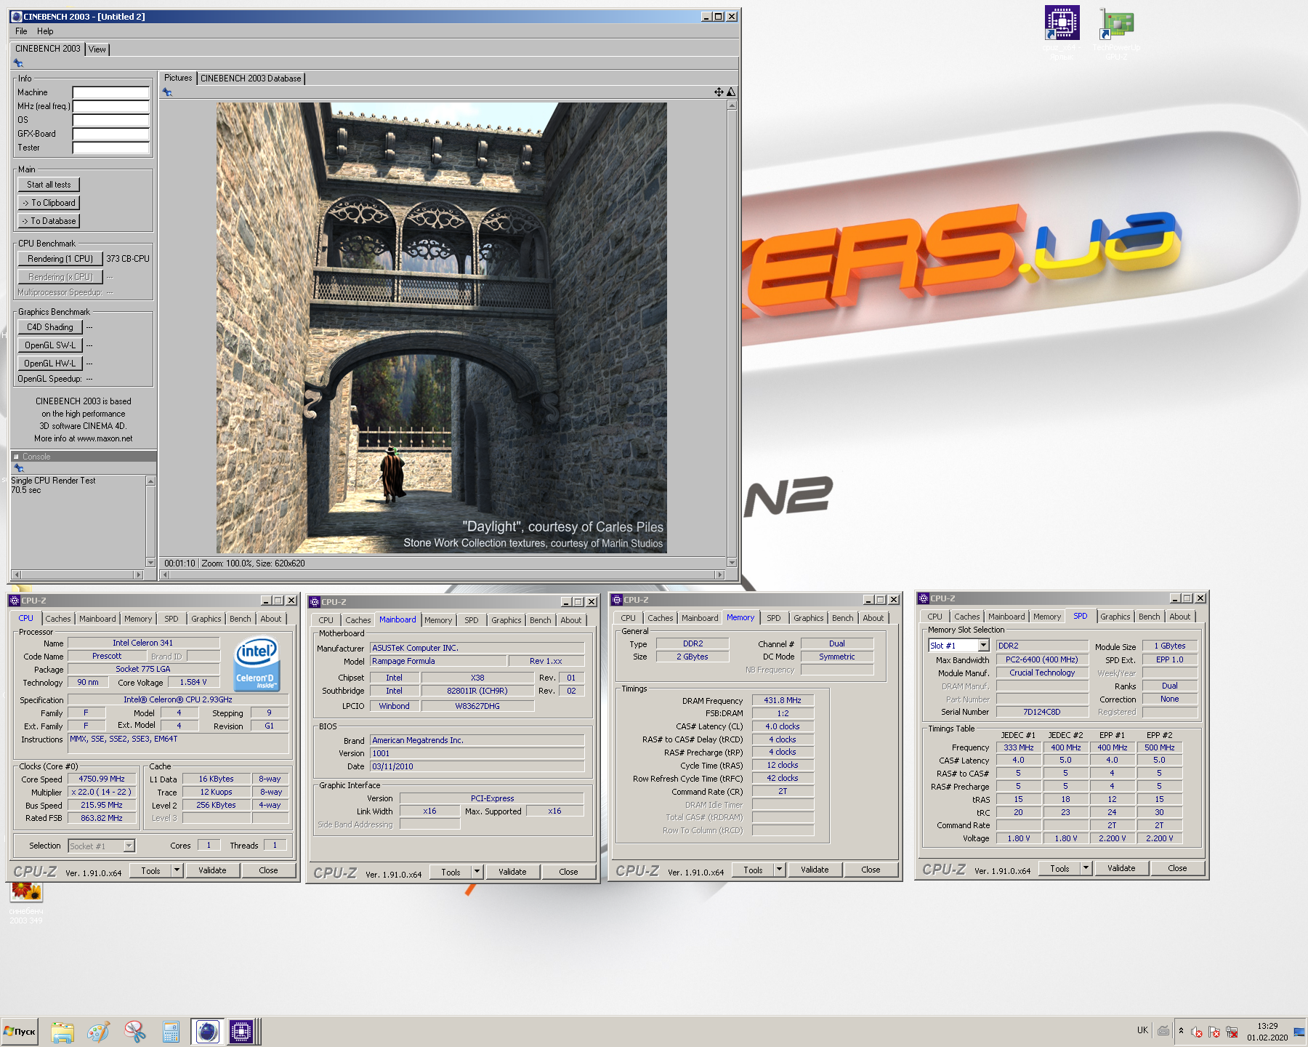Select the Pictures tab
1308x1047 pixels.
click(x=178, y=78)
